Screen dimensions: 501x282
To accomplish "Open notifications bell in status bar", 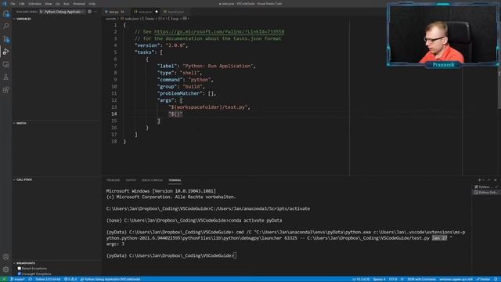I will pos(496,279).
